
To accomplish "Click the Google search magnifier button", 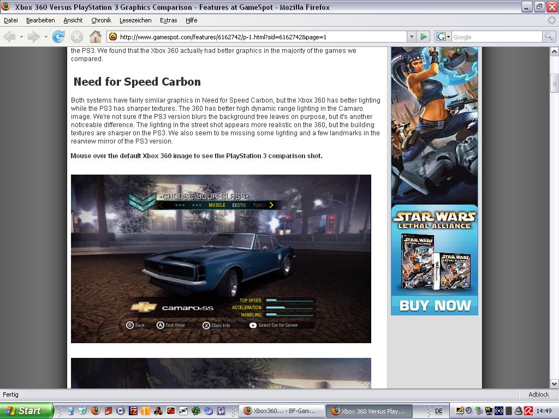I will (x=549, y=37).
